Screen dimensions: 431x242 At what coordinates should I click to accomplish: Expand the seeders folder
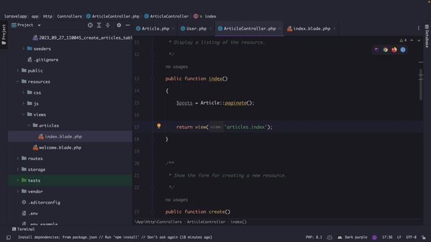click(x=24, y=48)
